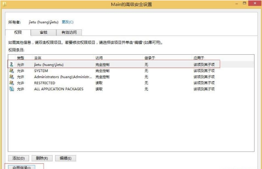This screenshot has width=262, height=169.
Task: Click the ALL APPLICATION PACKAGES icon
Action: click(12, 89)
